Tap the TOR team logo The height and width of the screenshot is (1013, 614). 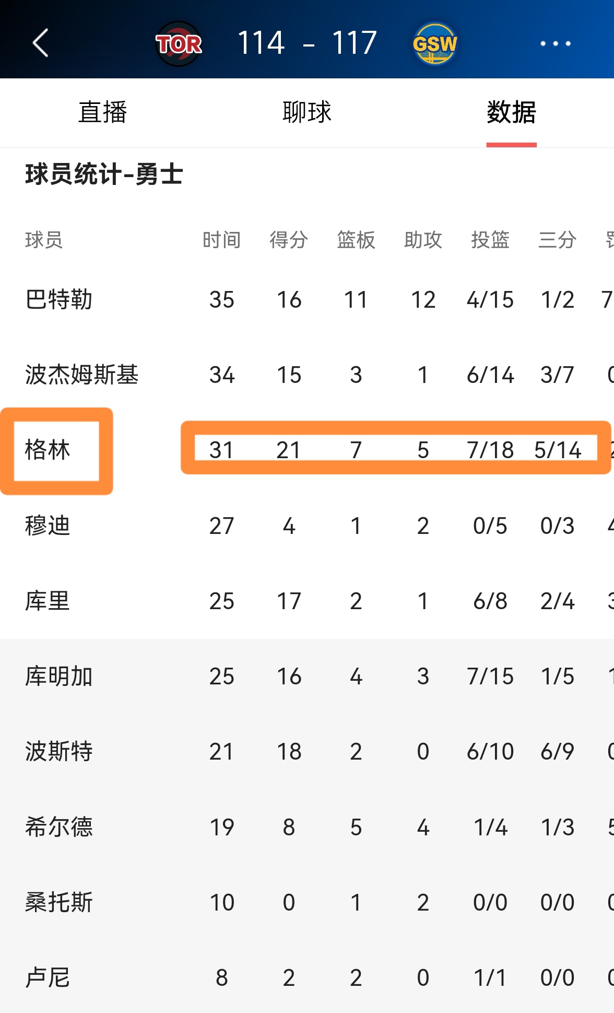[179, 43]
